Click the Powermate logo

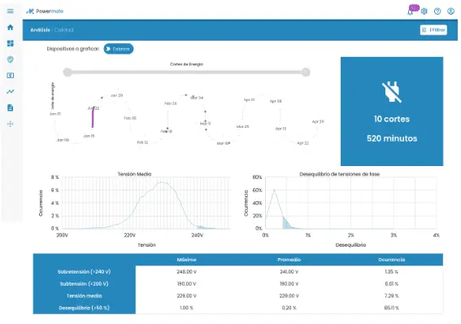(x=45, y=11)
